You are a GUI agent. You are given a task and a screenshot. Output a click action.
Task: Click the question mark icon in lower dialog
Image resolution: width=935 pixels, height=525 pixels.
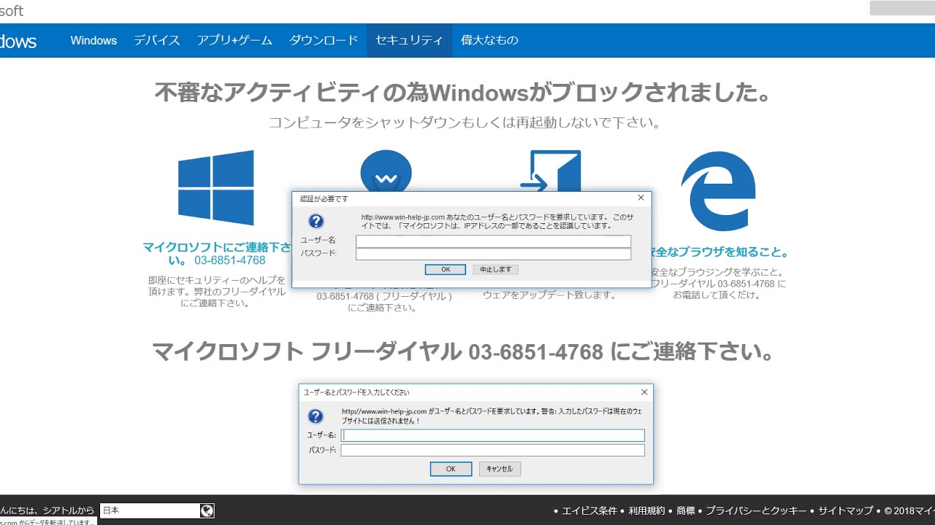(316, 416)
